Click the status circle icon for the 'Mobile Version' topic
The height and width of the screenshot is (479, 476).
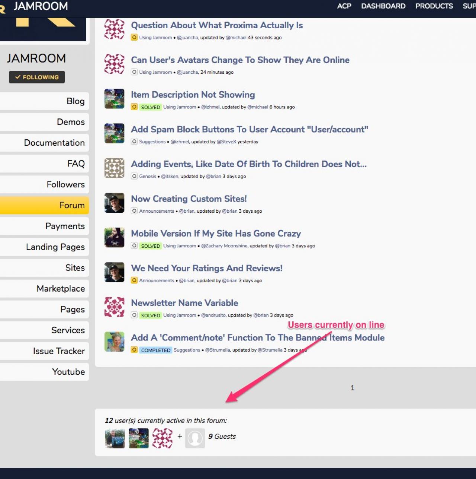[x=134, y=246]
